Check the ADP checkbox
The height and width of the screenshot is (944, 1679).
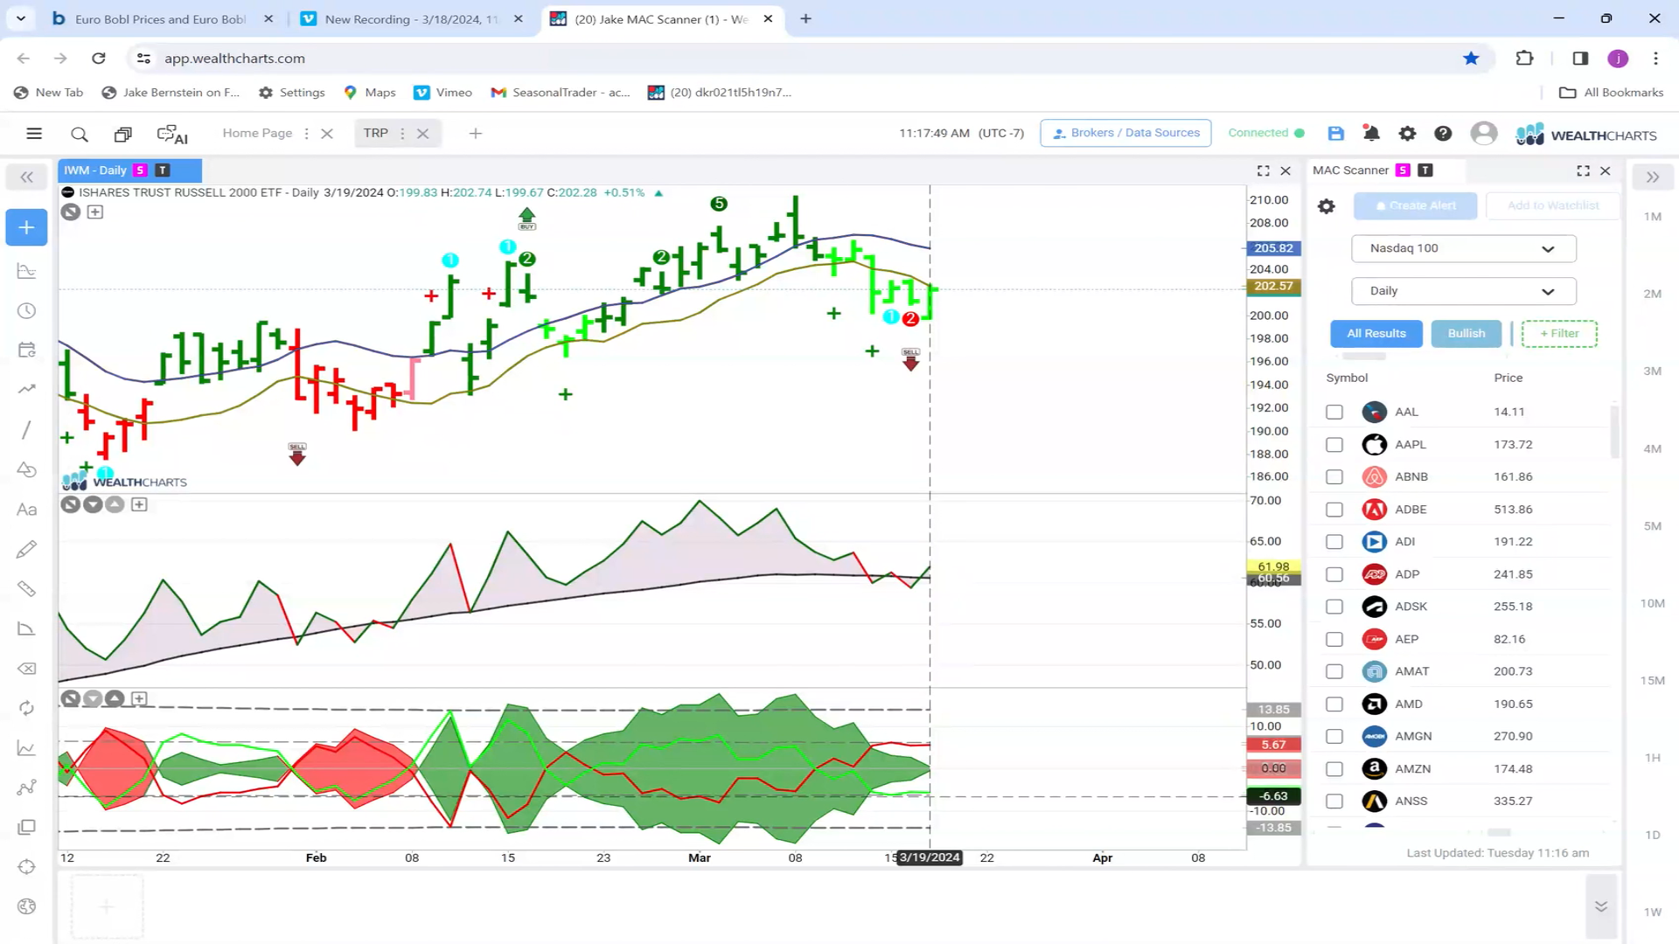(x=1334, y=574)
